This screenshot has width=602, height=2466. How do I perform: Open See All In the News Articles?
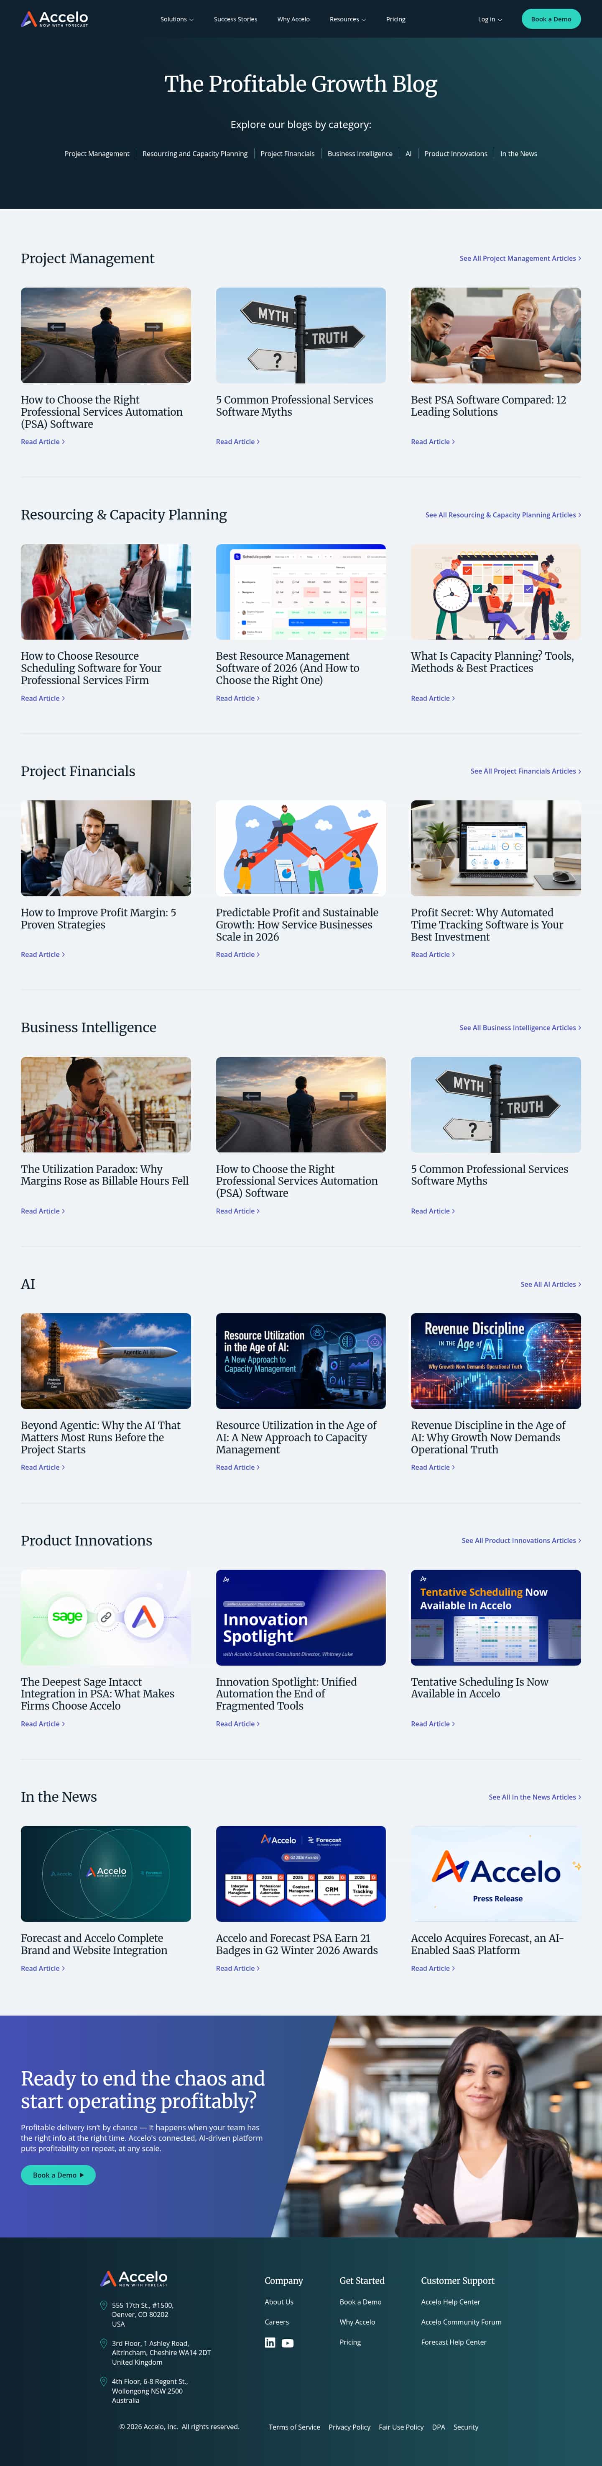coord(535,1797)
